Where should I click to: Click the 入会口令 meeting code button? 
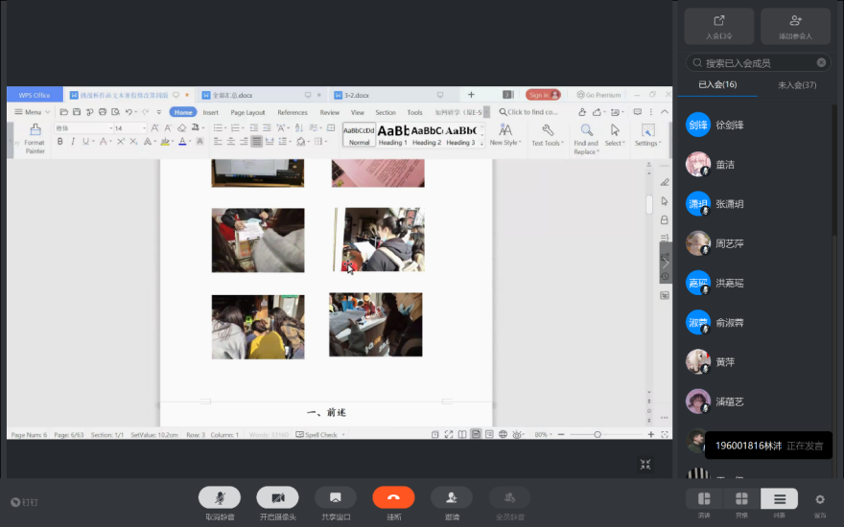(x=718, y=26)
